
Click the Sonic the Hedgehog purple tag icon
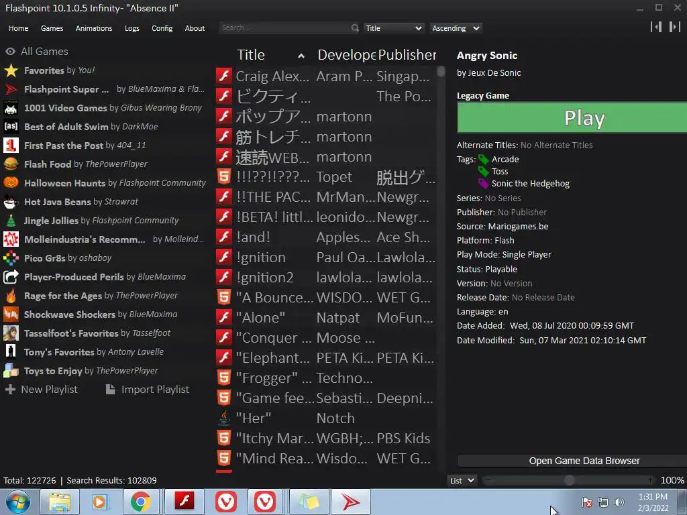(483, 184)
